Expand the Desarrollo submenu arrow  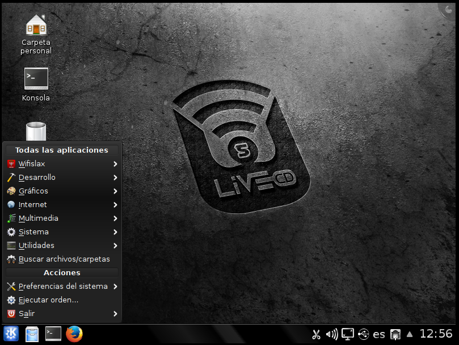(x=115, y=178)
